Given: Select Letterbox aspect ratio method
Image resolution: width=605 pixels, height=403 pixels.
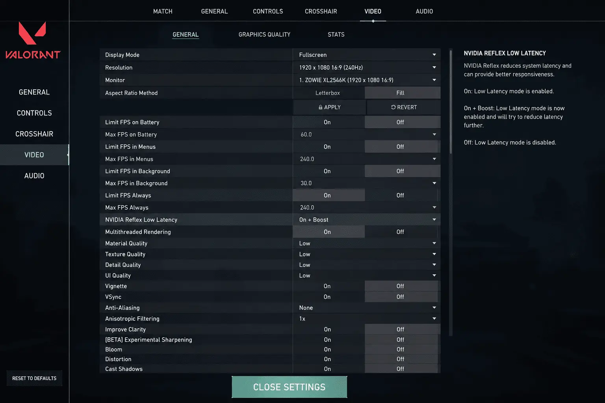Looking at the screenshot, I should coord(328,93).
